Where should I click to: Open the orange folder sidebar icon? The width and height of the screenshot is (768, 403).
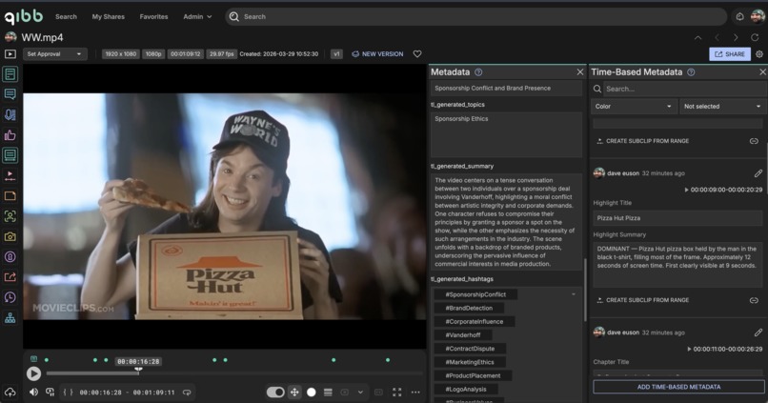pos(10,196)
